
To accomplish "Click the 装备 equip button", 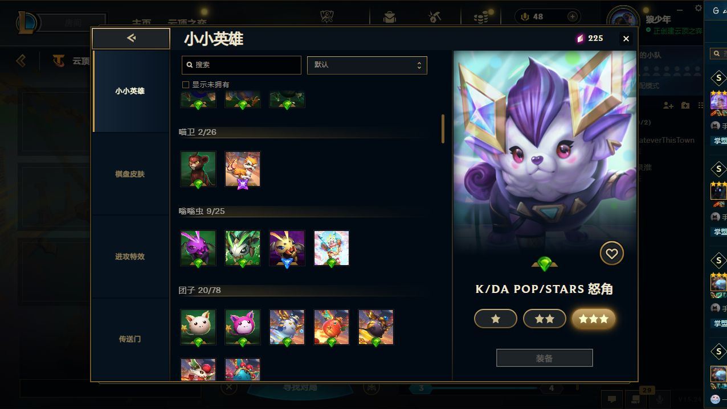I will (545, 358).
